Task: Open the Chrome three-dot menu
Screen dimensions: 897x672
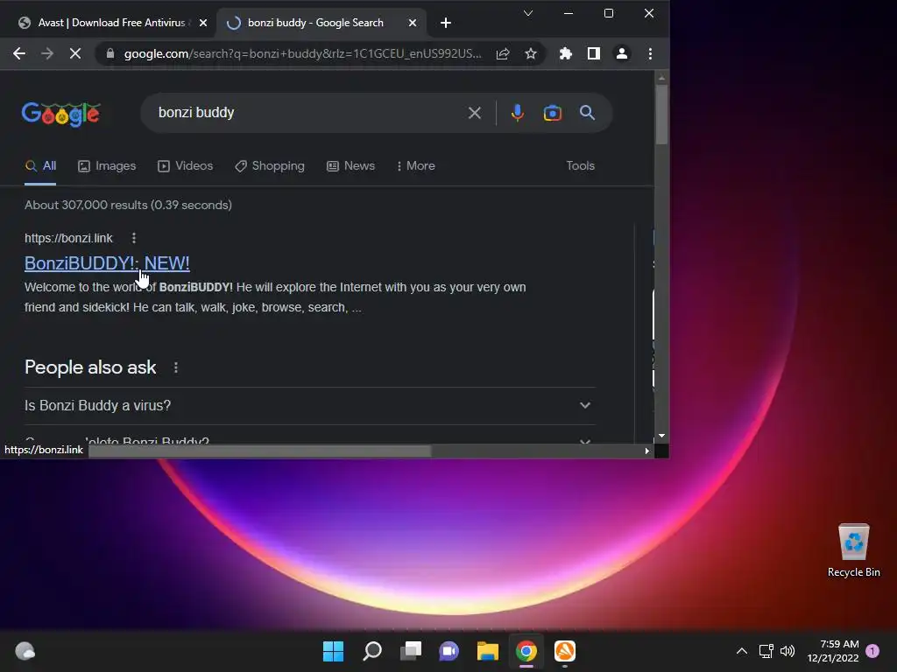Action: tap(650, 53)
